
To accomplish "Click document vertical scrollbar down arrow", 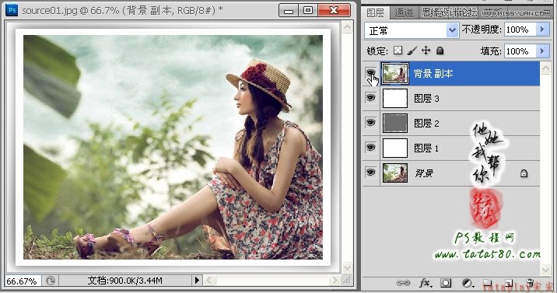I will (x=347, y=267).
